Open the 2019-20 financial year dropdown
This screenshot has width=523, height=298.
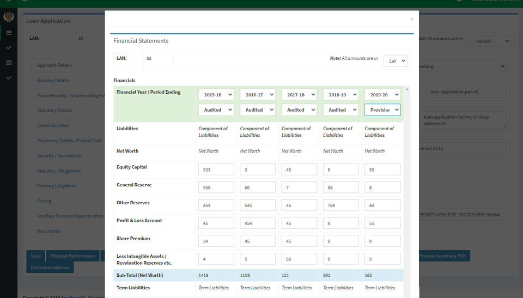click(382, 94)
